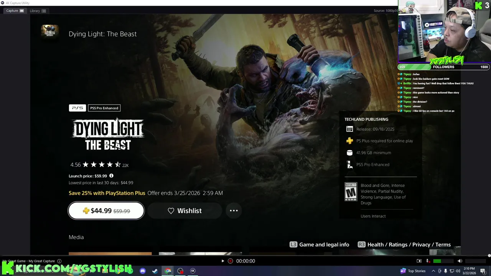Adjust the green audio level meter

pos(443,261)
